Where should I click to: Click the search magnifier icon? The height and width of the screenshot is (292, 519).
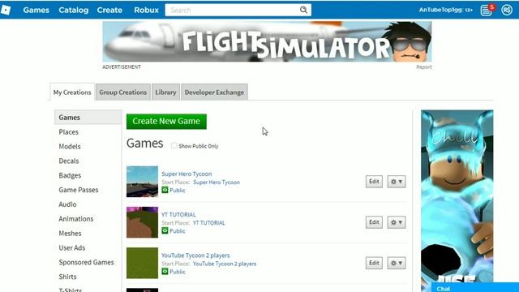pyautogui.click(x=303, y=10)
